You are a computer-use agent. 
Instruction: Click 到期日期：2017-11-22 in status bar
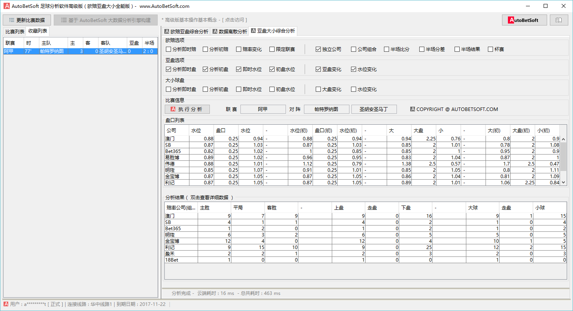[141, 304]
